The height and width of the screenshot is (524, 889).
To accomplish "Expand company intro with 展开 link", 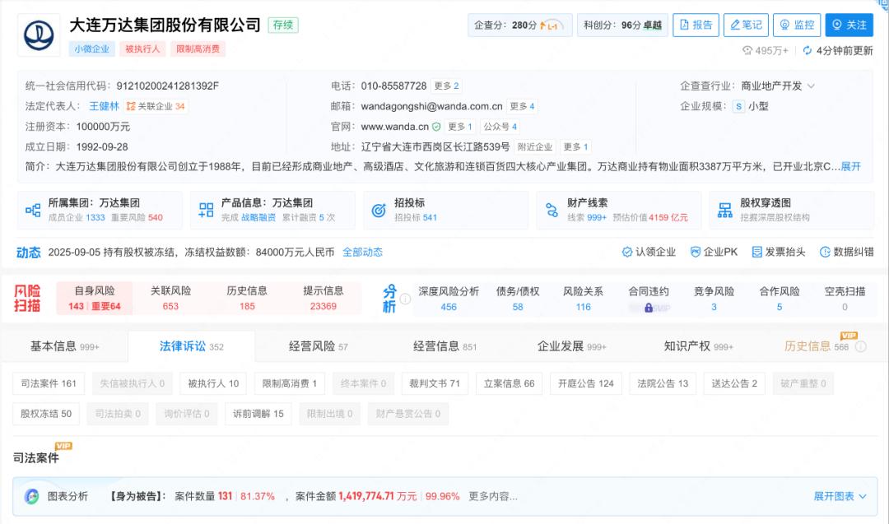I will pos(850,166).
